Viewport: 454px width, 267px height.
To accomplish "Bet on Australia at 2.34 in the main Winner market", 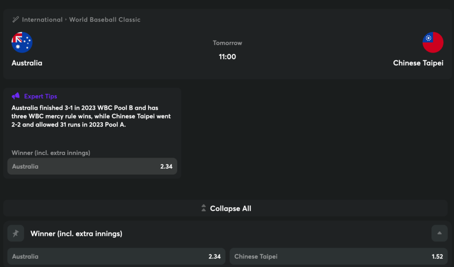I will tap(116, 256).
